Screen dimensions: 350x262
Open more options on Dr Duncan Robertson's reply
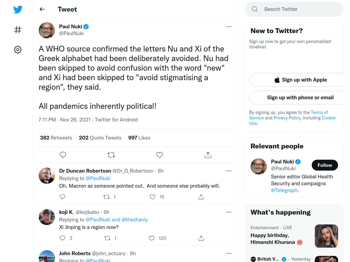click(229, 171)
